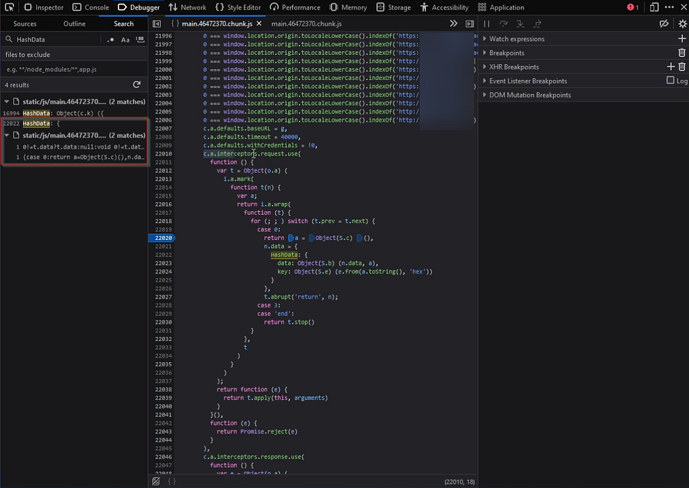Open the Style Editor panel
Image resolution: width=689 pixels, height=488 pixels.
238,7
